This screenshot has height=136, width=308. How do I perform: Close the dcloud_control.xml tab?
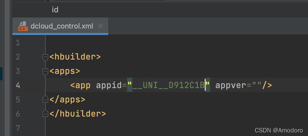pyautogui.click(x=101, y=26)
